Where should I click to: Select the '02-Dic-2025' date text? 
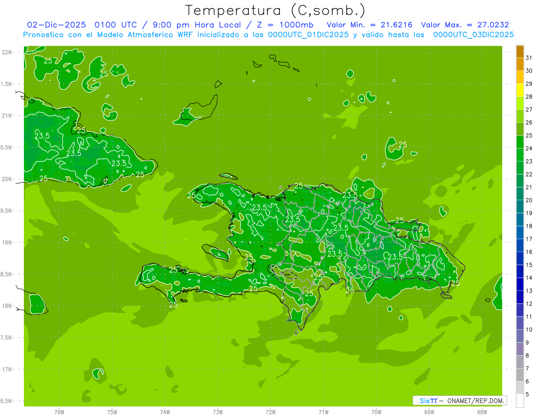(x=57, y=25)
